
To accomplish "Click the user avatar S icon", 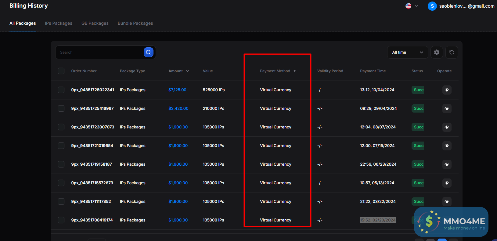I will coord(432,6).
